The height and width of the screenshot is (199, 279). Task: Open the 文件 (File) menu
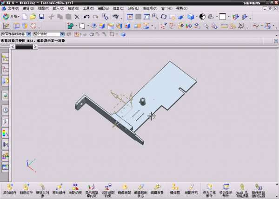13,8
